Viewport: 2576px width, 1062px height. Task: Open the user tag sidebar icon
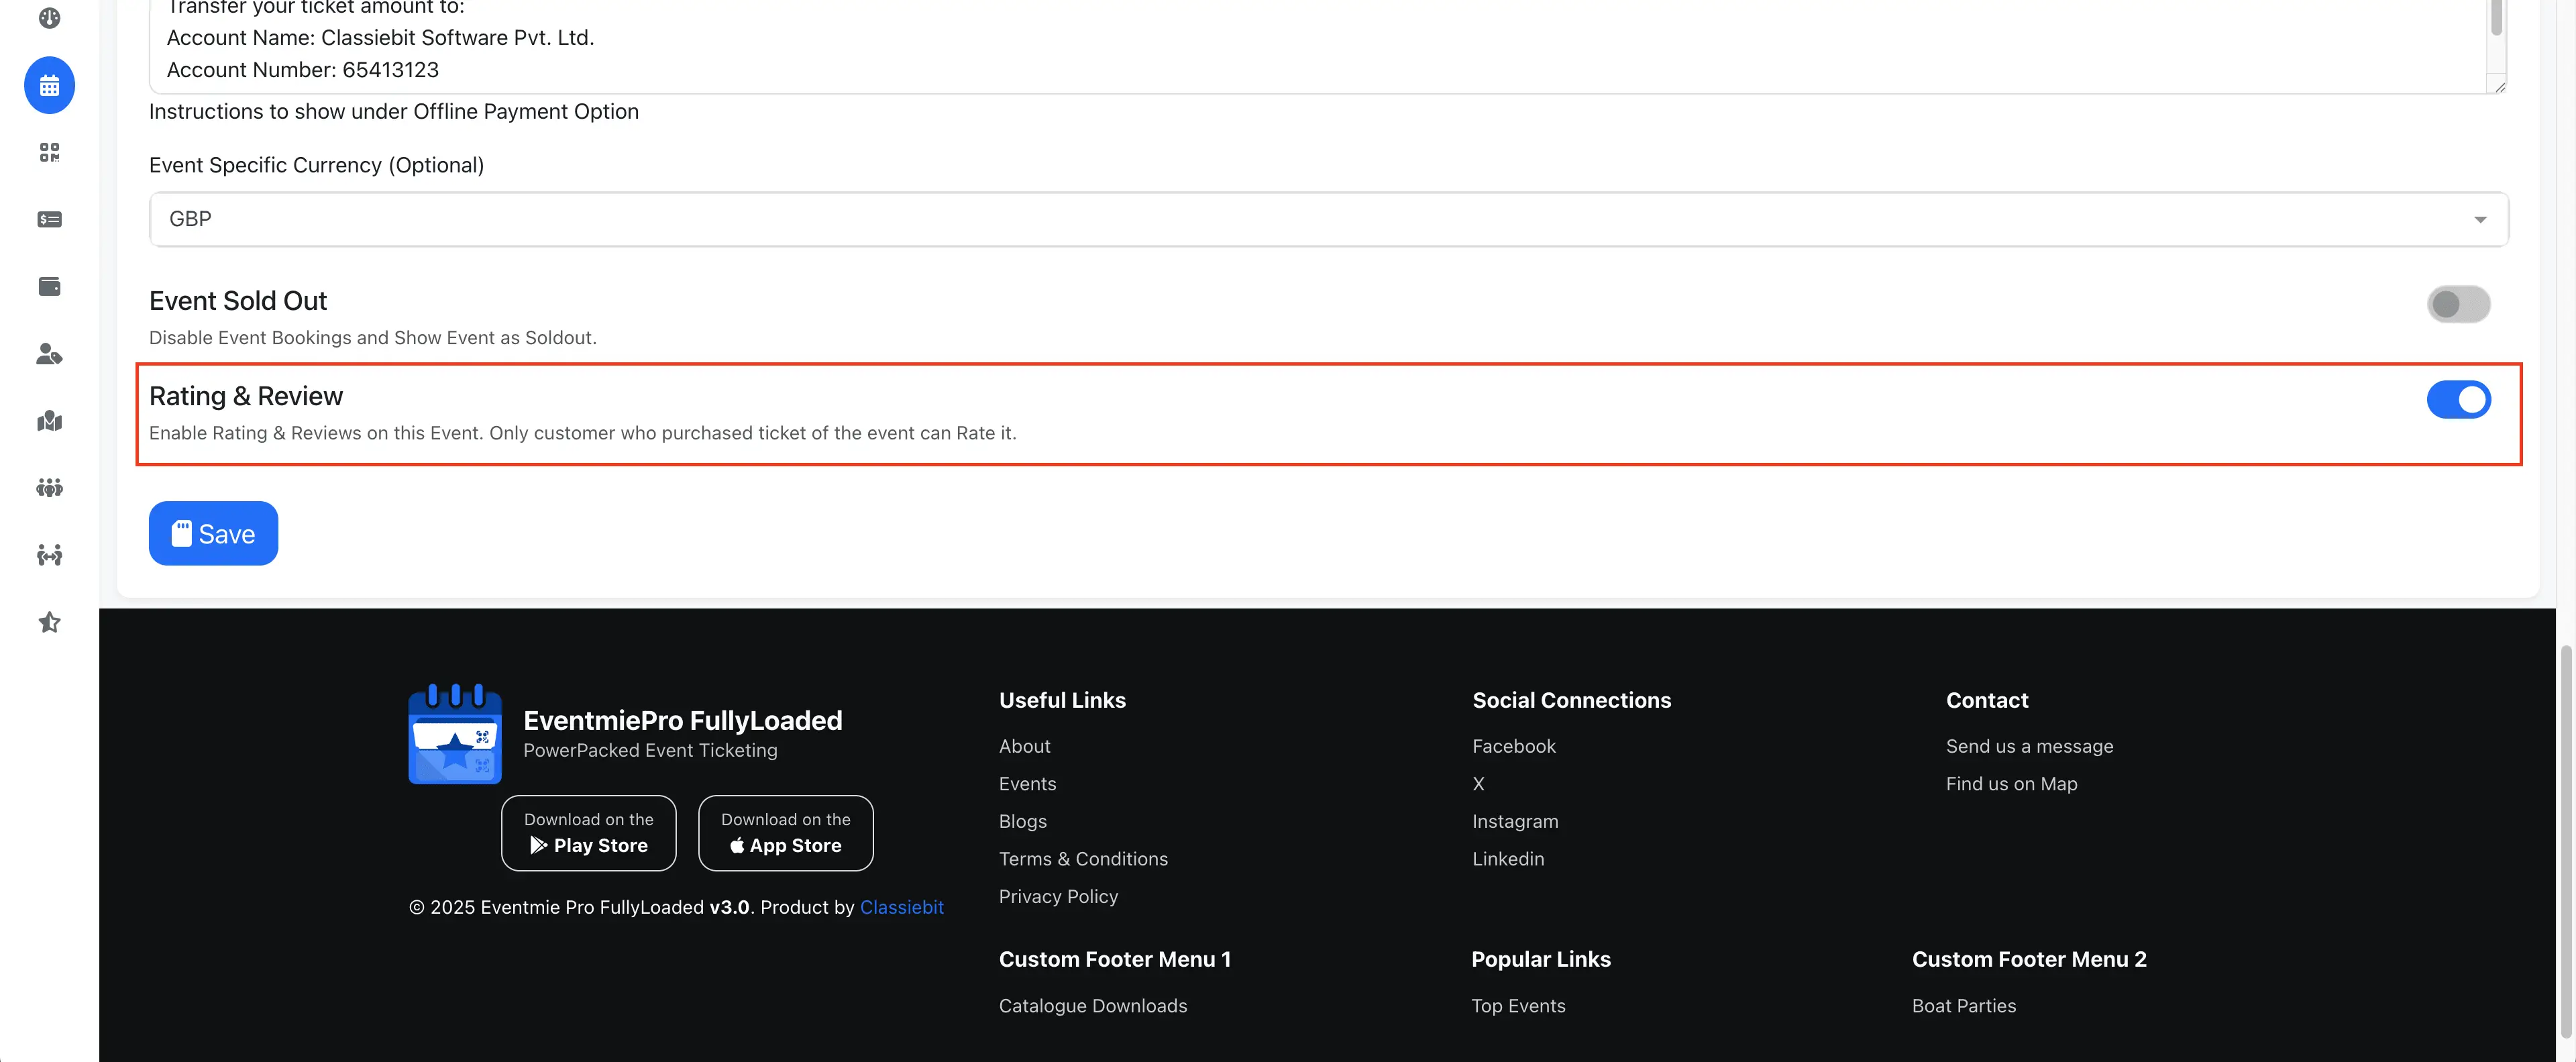coord(49,354)
